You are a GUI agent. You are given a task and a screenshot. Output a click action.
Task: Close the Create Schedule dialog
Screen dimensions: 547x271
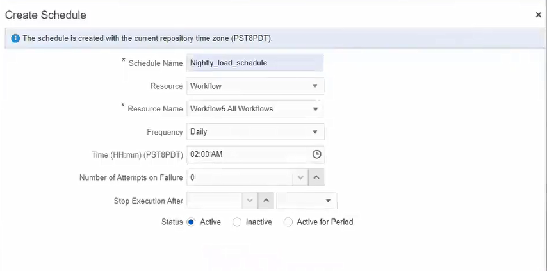538,15
